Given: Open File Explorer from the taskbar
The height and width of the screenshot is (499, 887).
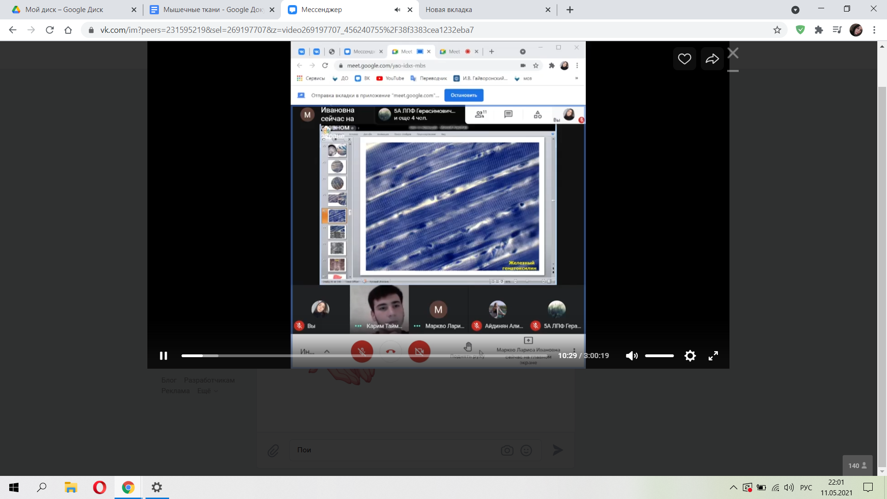Looking at the screenshot, I should [70, 487].
